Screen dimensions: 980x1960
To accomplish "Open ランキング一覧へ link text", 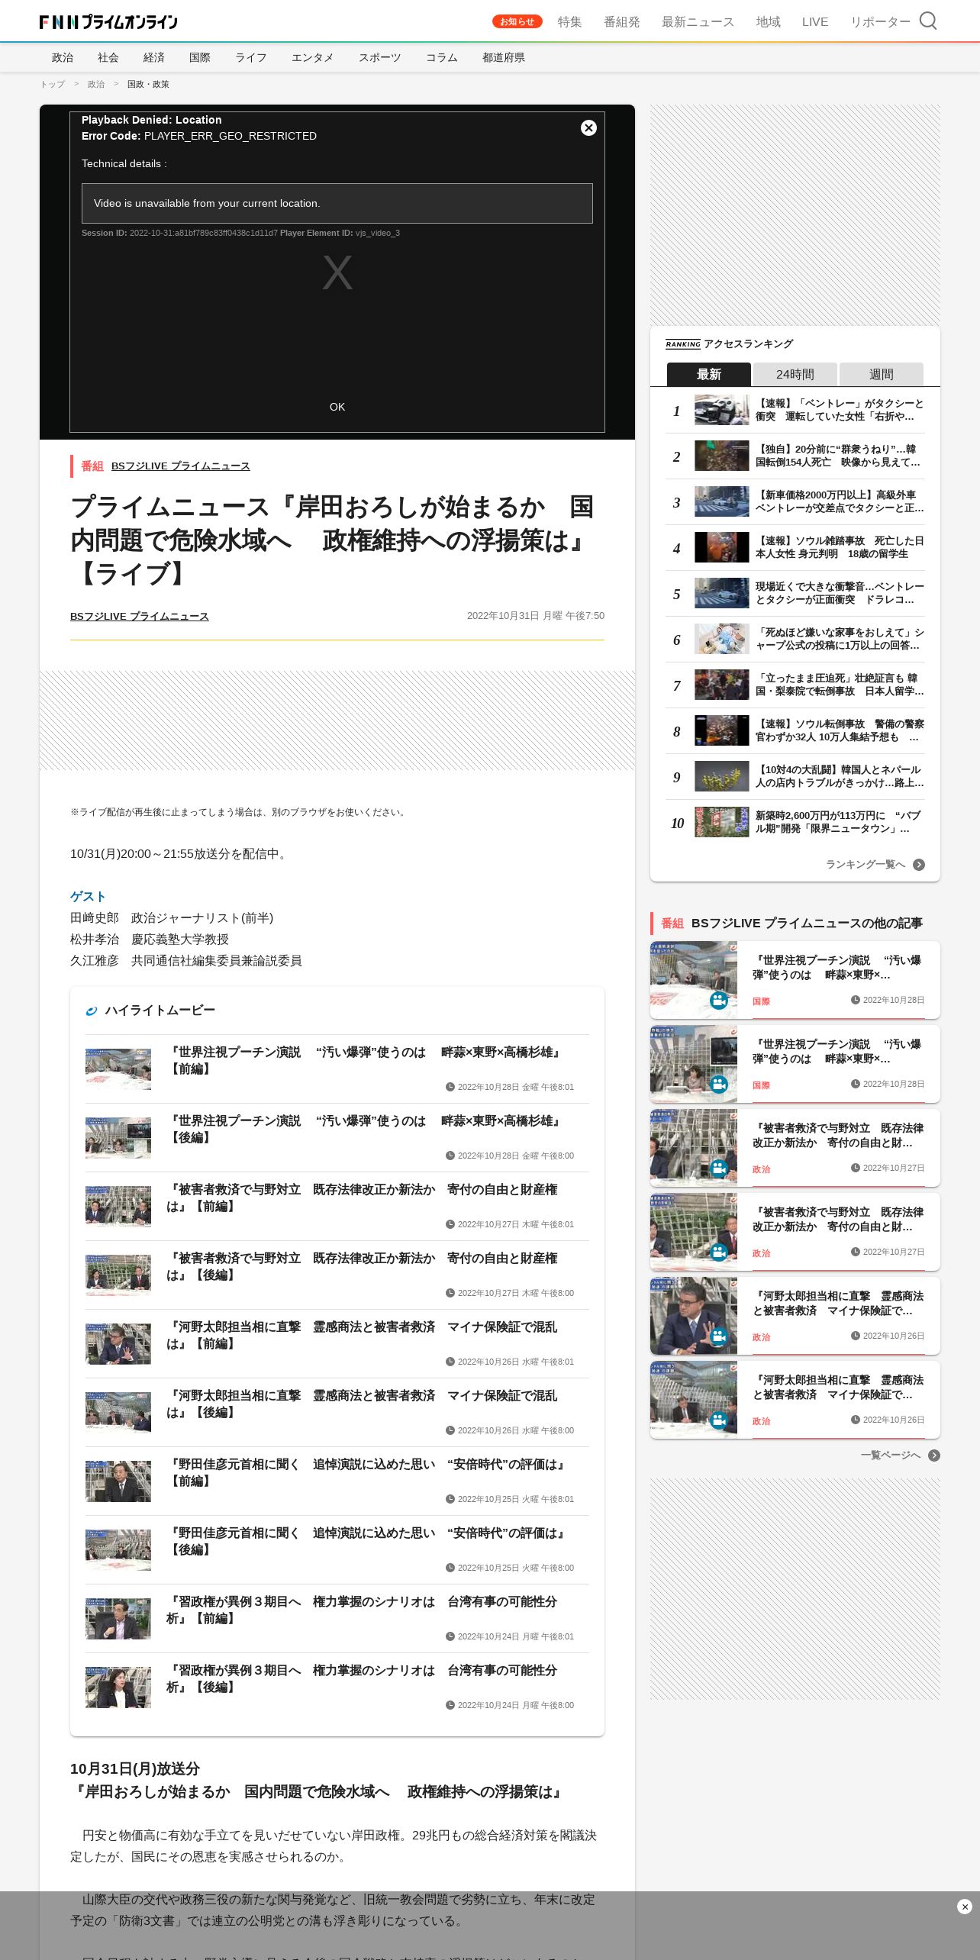I will click(x=865, y=865).
